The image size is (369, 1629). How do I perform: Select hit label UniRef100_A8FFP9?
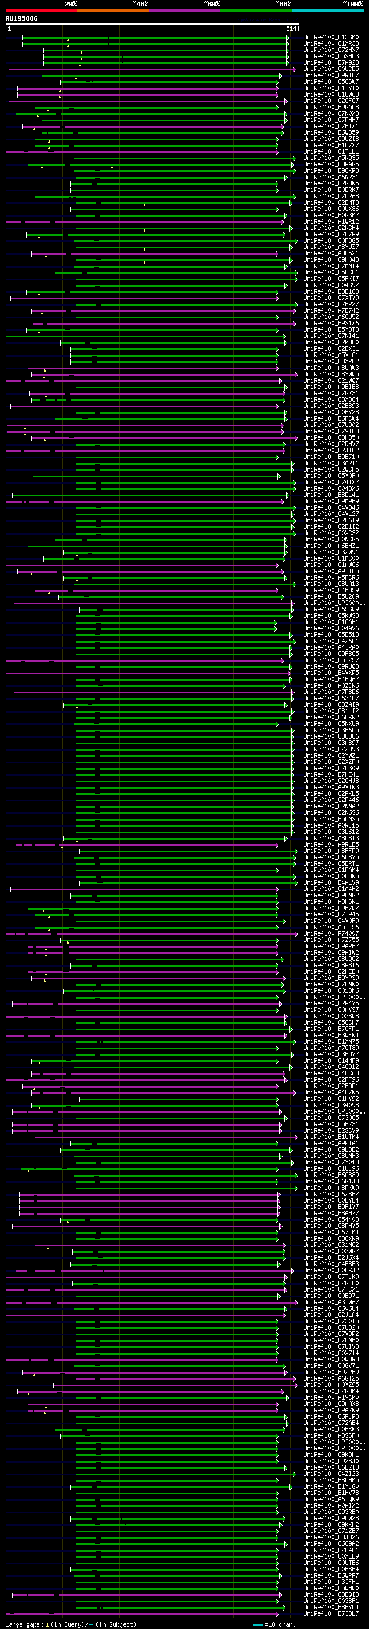click(x=331, y=851)
